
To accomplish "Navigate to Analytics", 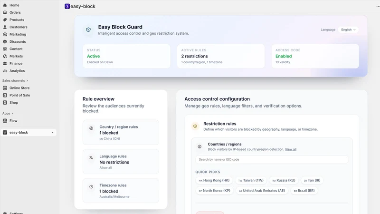I will coord(17,70).
